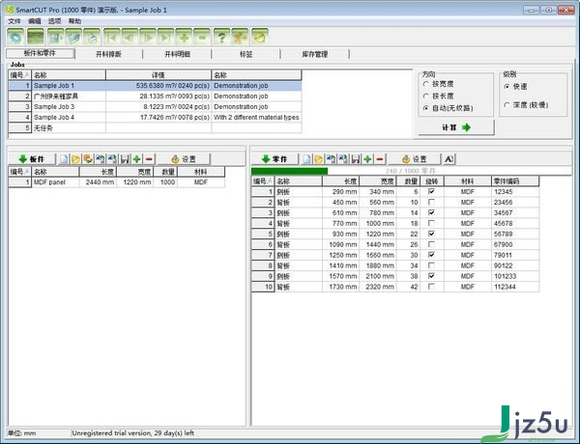Remove part row with red minus
The width and height of the screenshot is (580, 444).
tap(380, 159)
